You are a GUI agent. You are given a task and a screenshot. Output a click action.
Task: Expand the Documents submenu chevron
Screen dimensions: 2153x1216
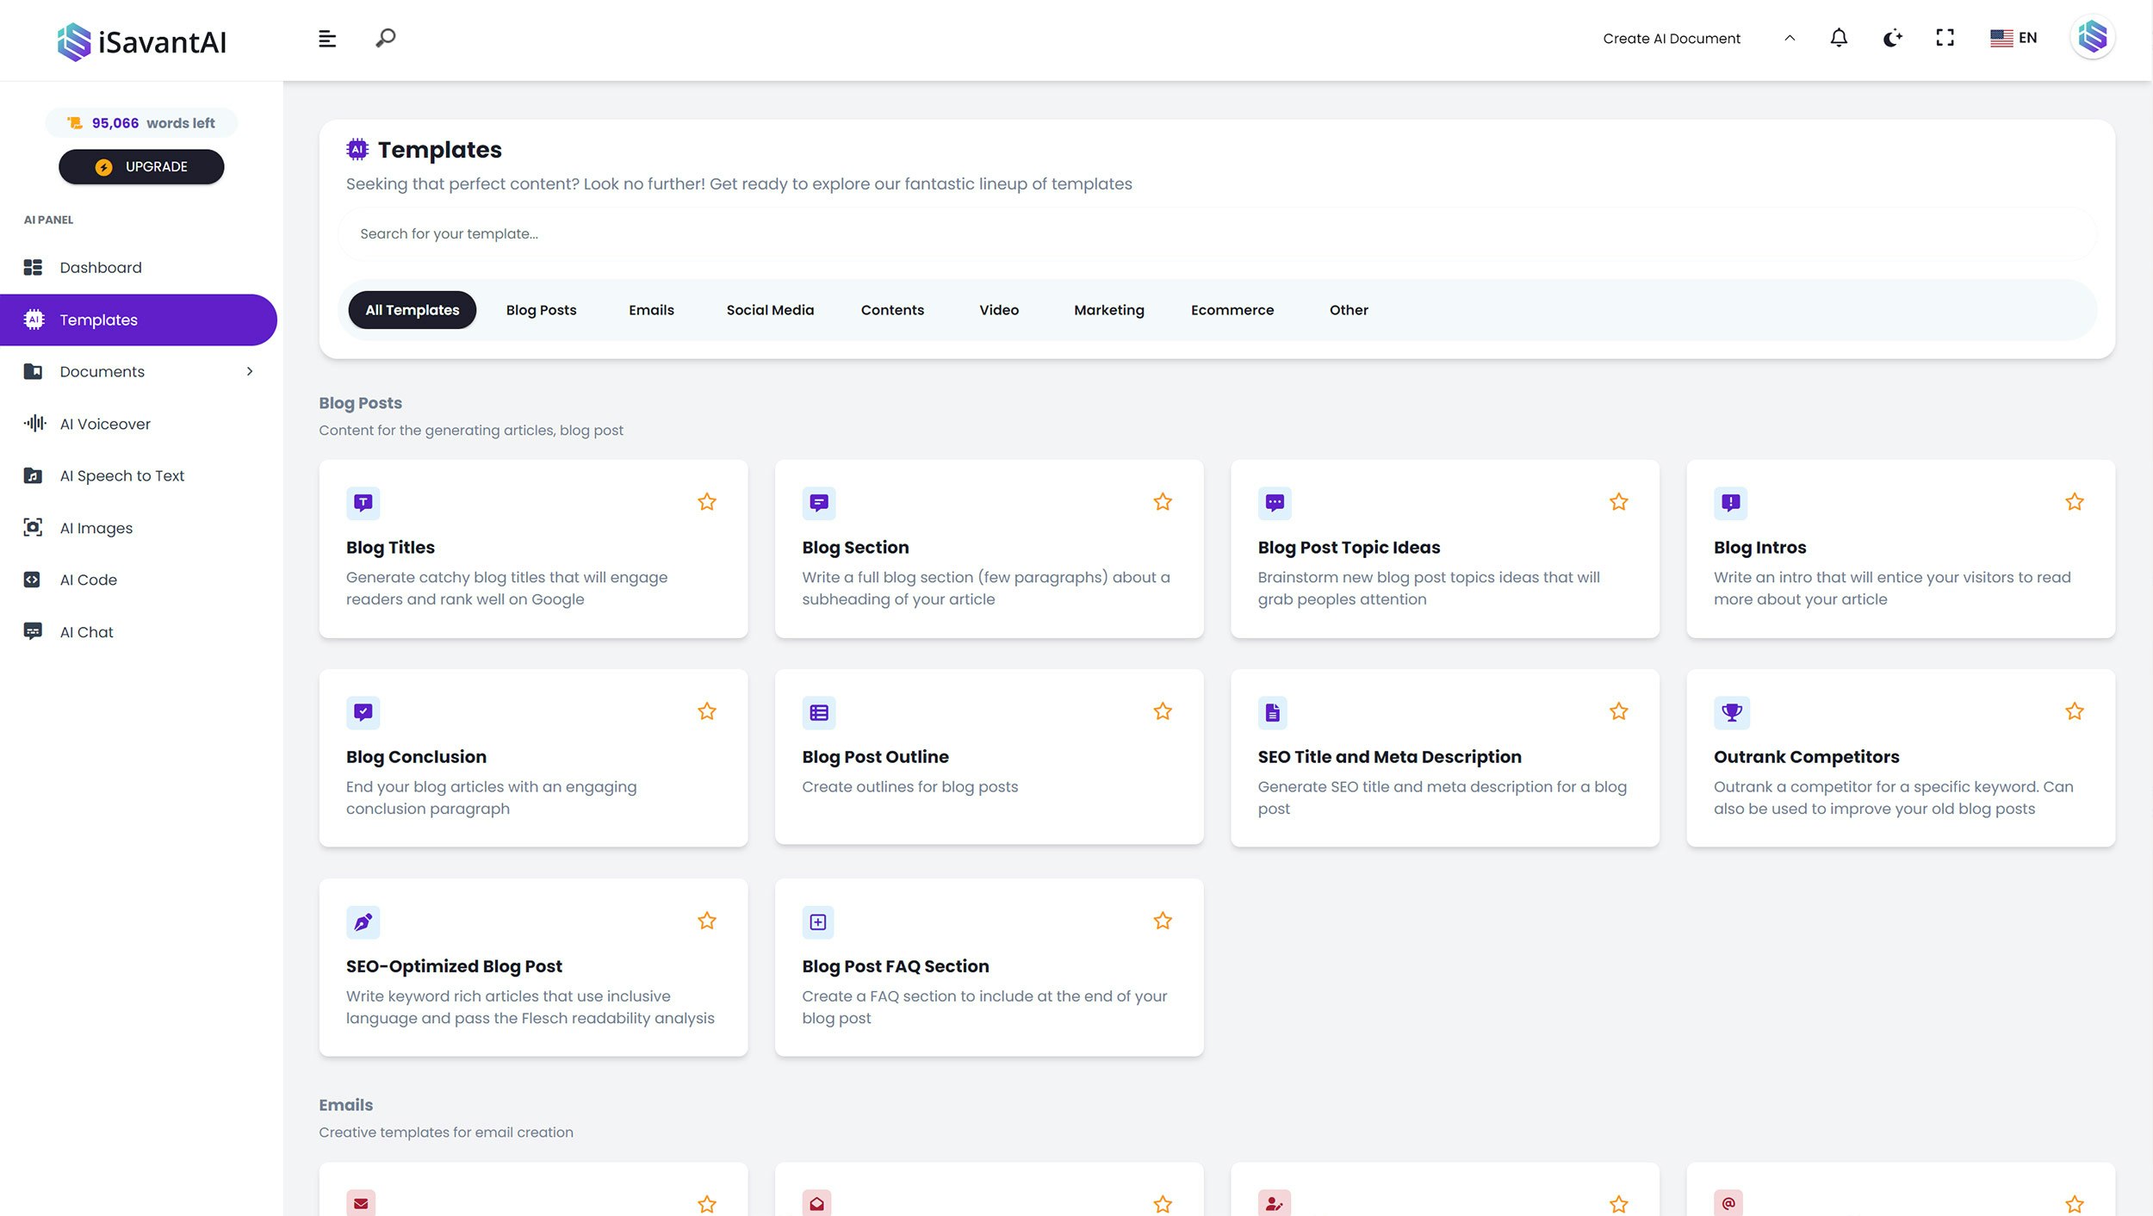(x=250, y=372)
